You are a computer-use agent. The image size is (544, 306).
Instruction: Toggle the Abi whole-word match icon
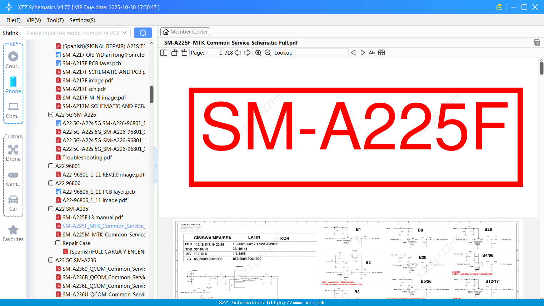coord(372,52)
